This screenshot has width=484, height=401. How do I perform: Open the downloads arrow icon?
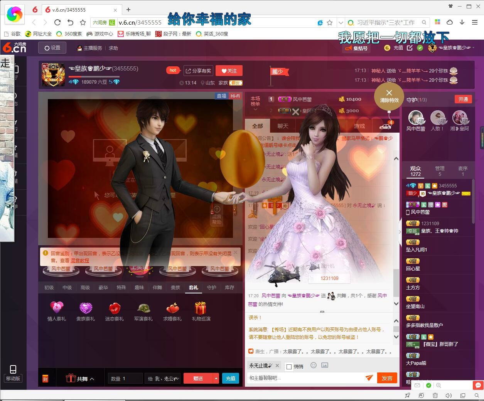[x=462, y=22]
